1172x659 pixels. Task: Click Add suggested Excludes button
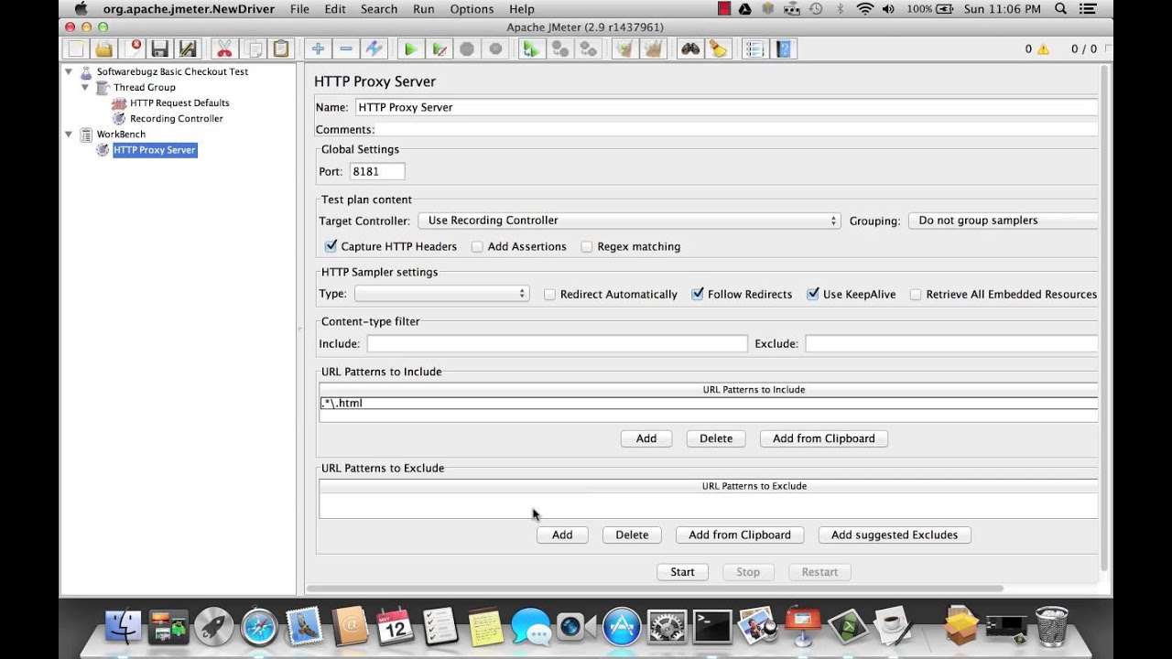coord(895,535)
